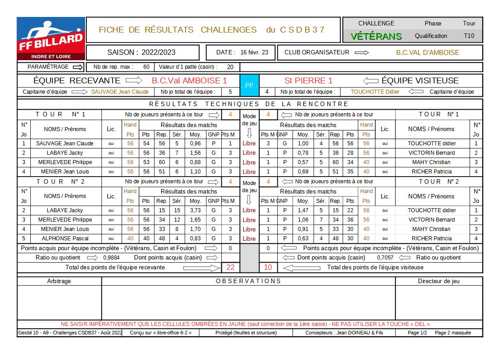
Task: Select captain name TOUCHOTTE Didier cell
Action: pyautogui.click(x=375, y=92)
